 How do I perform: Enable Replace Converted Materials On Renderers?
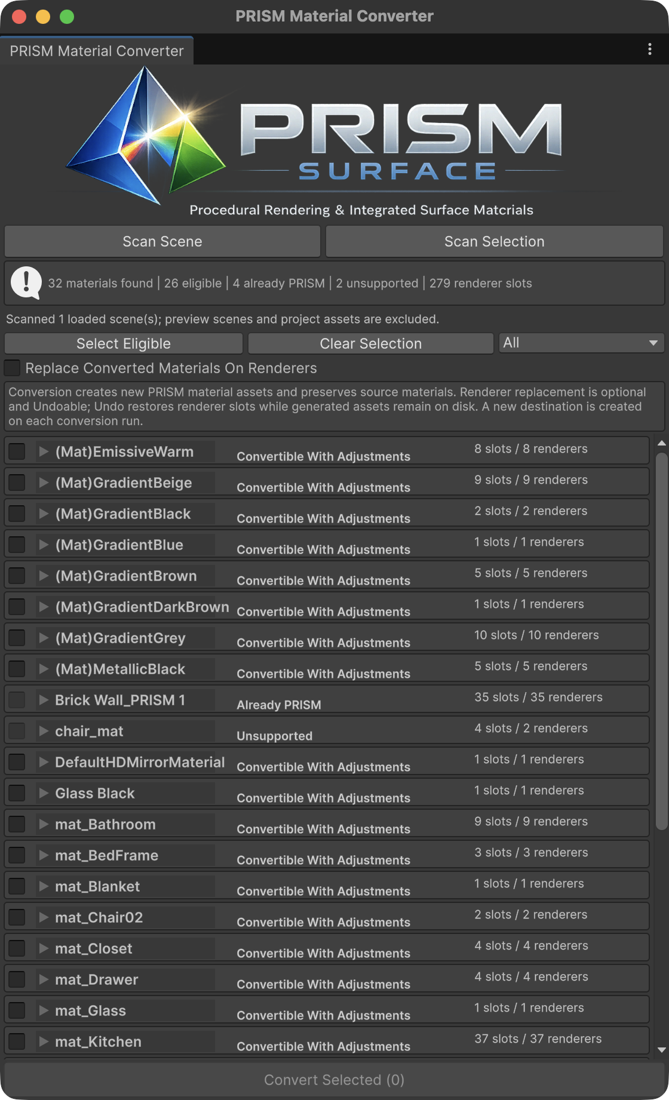[13, 368]
